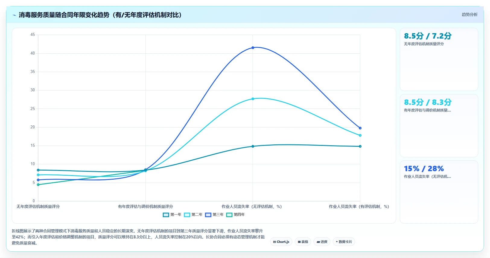Click the second-year point at 作业人员流失率（有评估机制）
This screenshot has width=490, height=258.
(x=360, y=135)
